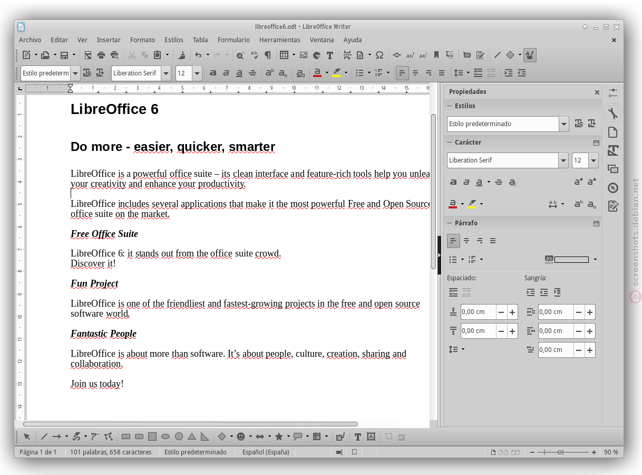
Task: Toggle underline in the formatting toolbar
Action: point(239,73)
